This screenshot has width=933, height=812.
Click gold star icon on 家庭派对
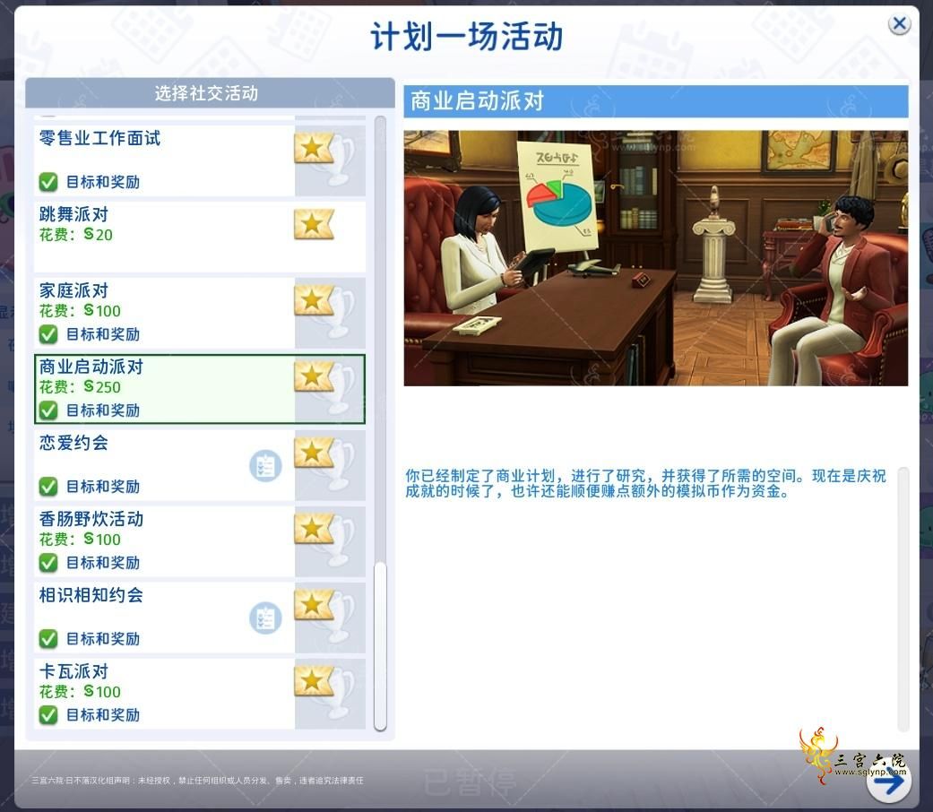[313, 300]
